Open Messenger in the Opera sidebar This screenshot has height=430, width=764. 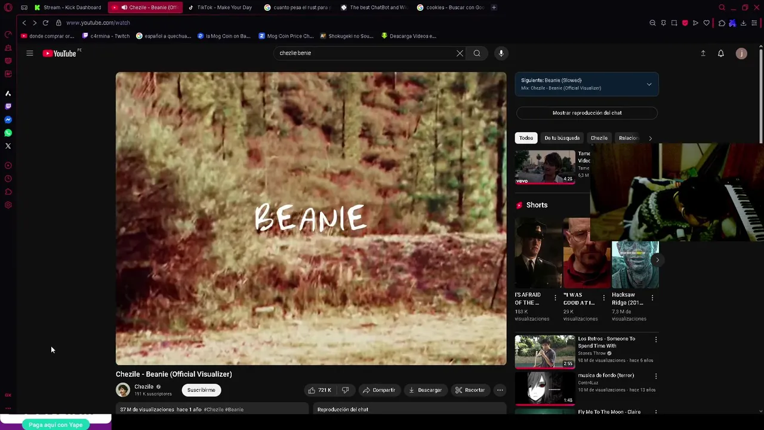8,119
